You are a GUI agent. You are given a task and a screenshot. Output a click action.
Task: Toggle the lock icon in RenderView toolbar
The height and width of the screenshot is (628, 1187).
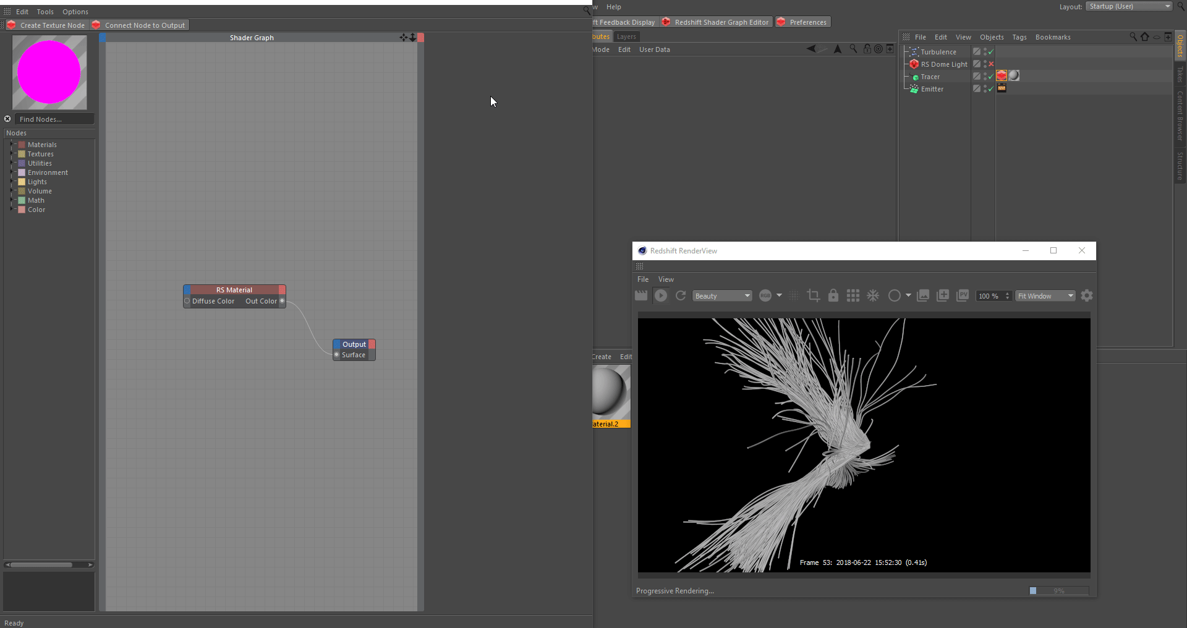click(833, 296)
